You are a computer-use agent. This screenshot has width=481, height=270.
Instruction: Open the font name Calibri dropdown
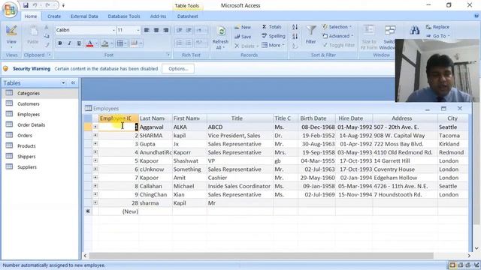pos(113,30)
